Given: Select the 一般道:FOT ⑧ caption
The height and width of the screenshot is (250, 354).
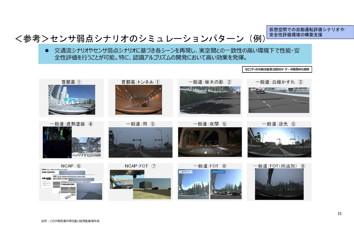Looking at the screenshot, I should pos(210,166).
